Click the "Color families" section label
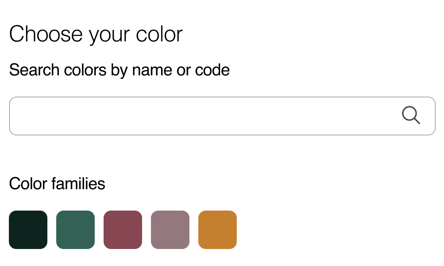This screenshot has height=266, width=444. (x=57, y=184)
